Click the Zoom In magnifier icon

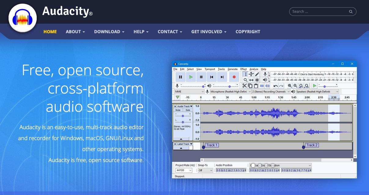tap(290, 86)
